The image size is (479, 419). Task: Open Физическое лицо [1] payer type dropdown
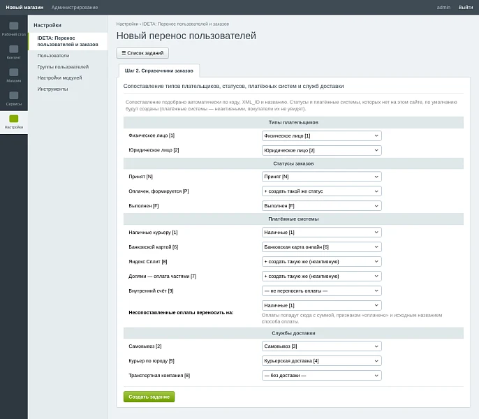point(321,135)
